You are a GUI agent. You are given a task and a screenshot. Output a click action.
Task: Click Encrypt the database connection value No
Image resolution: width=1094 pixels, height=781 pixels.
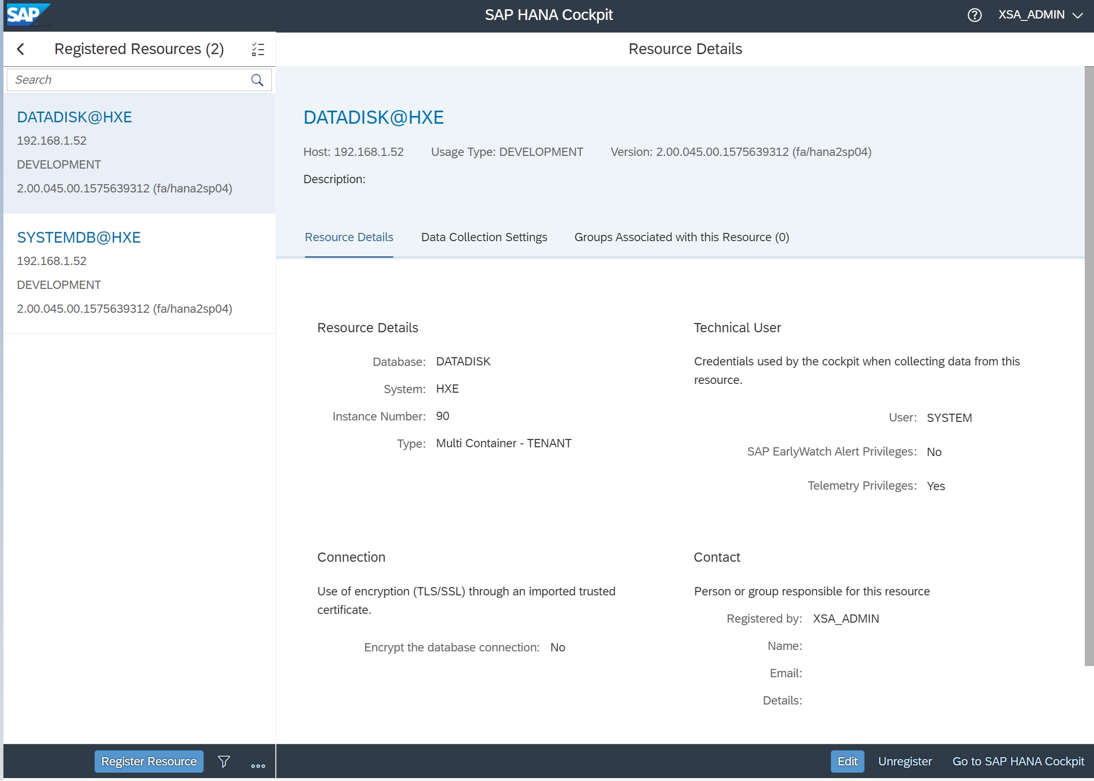coord(557,648)
